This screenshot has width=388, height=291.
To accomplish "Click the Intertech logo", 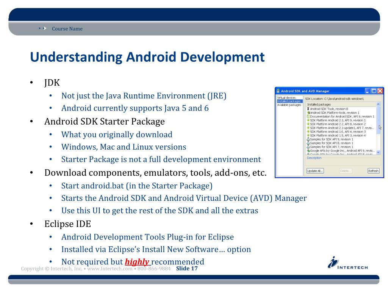I will click(x=348, y=263).
